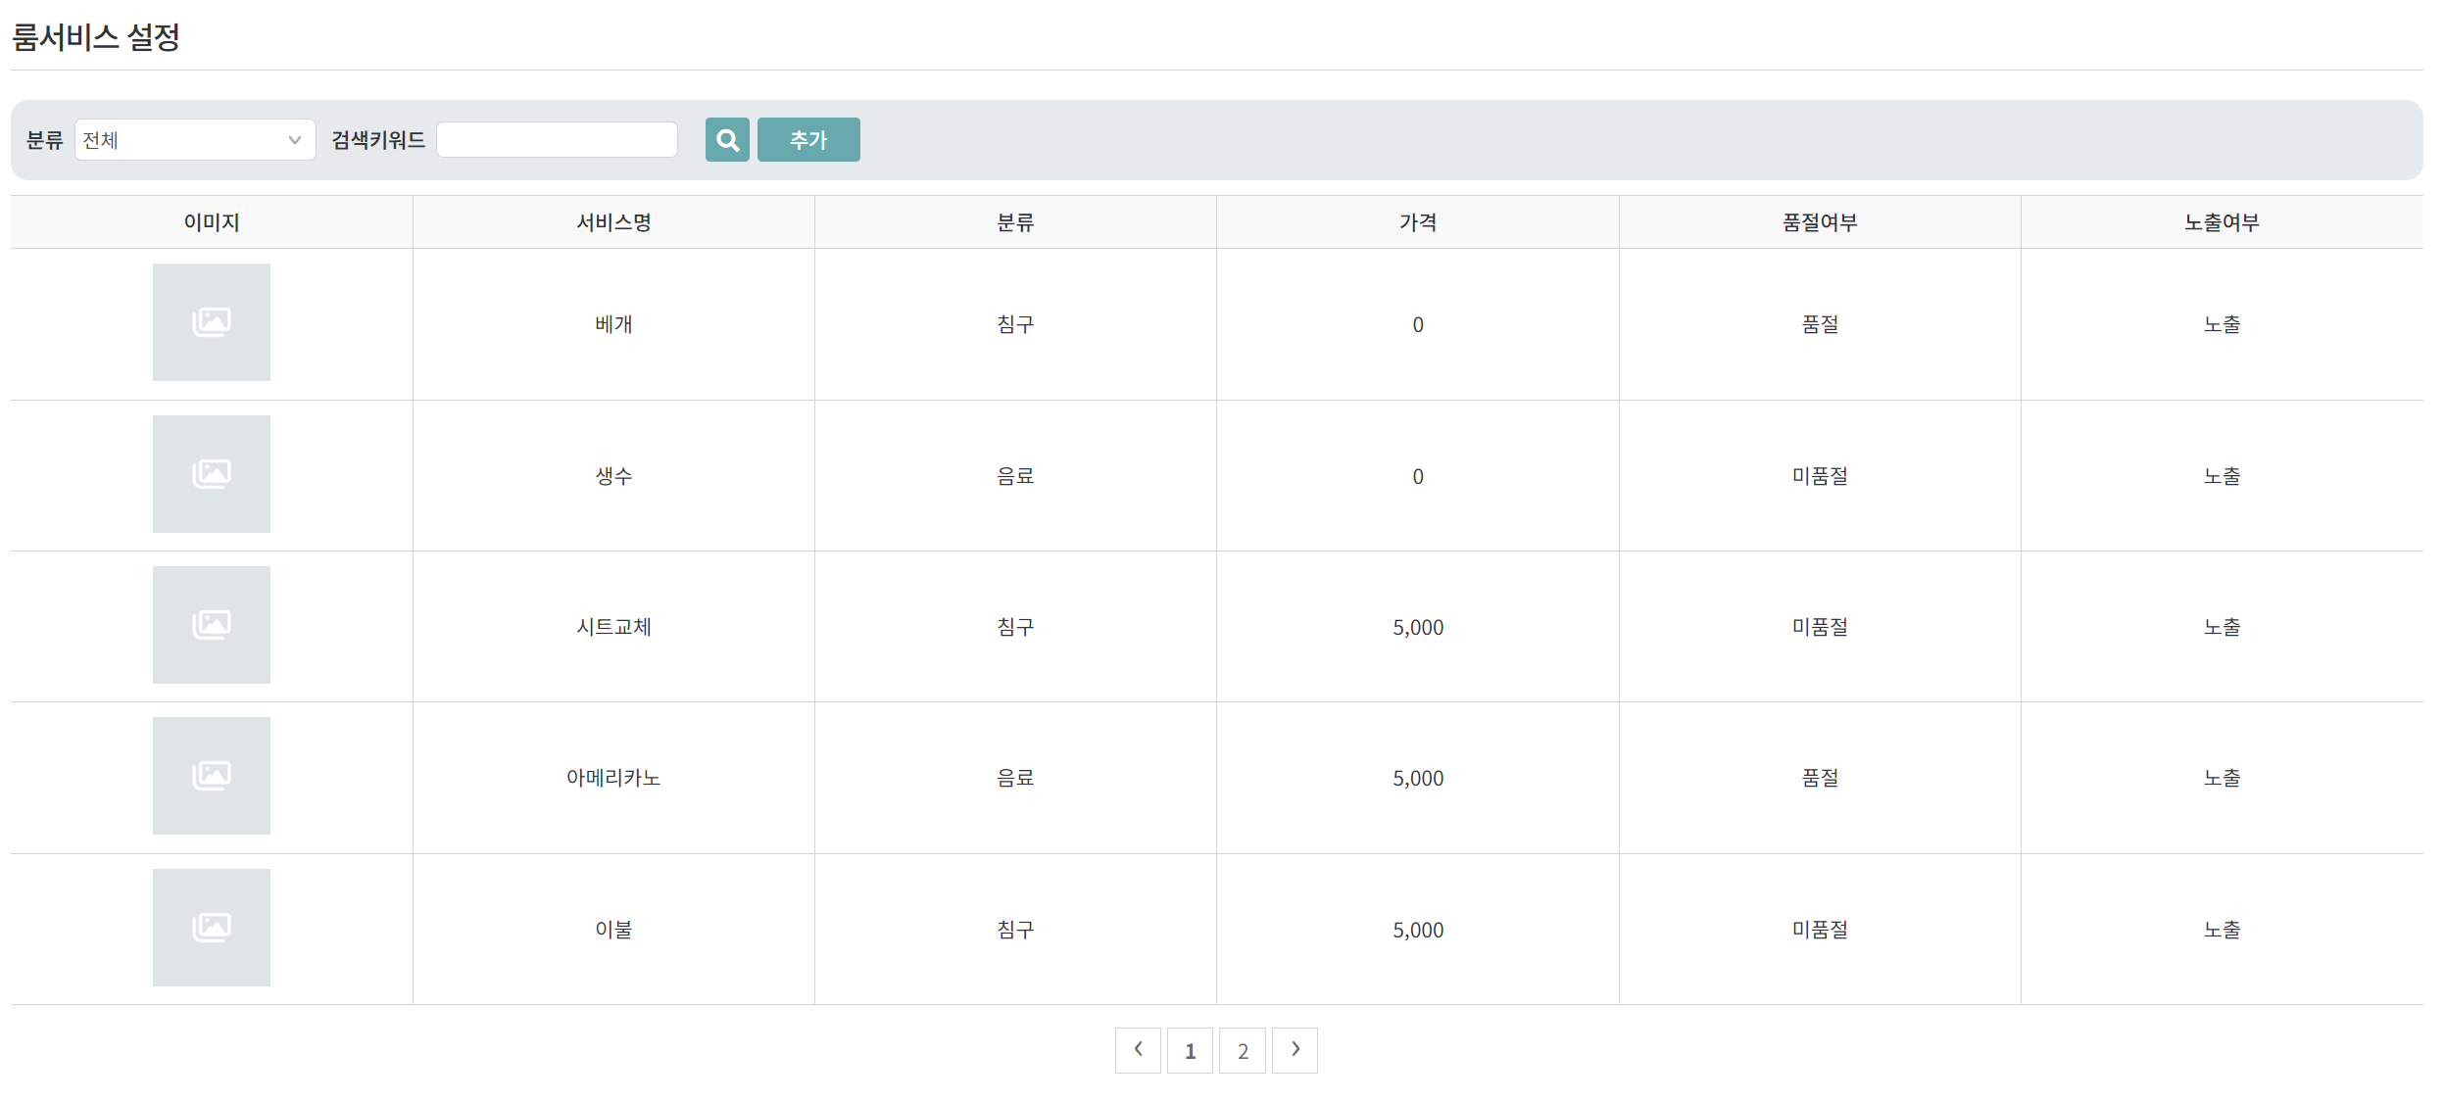The height and width of the screenshot is (1103, 2444).
Task: Go to next page with right chevron
Action: point(1295,1050)
